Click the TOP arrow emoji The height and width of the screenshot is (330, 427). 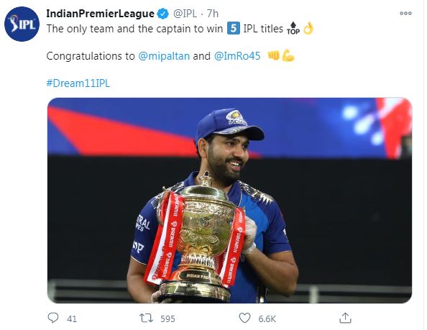(x=293, y=28)
